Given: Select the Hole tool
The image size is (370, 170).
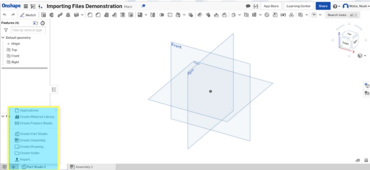Looking at the screenshot, I should 131,15.
